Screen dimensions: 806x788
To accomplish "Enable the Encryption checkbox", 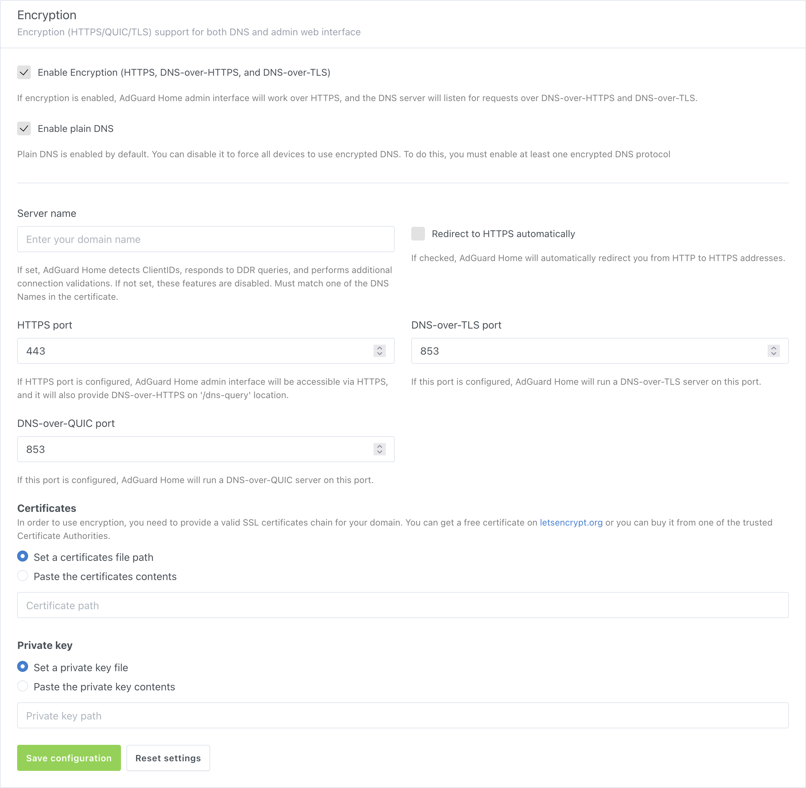I will (24, 72).
